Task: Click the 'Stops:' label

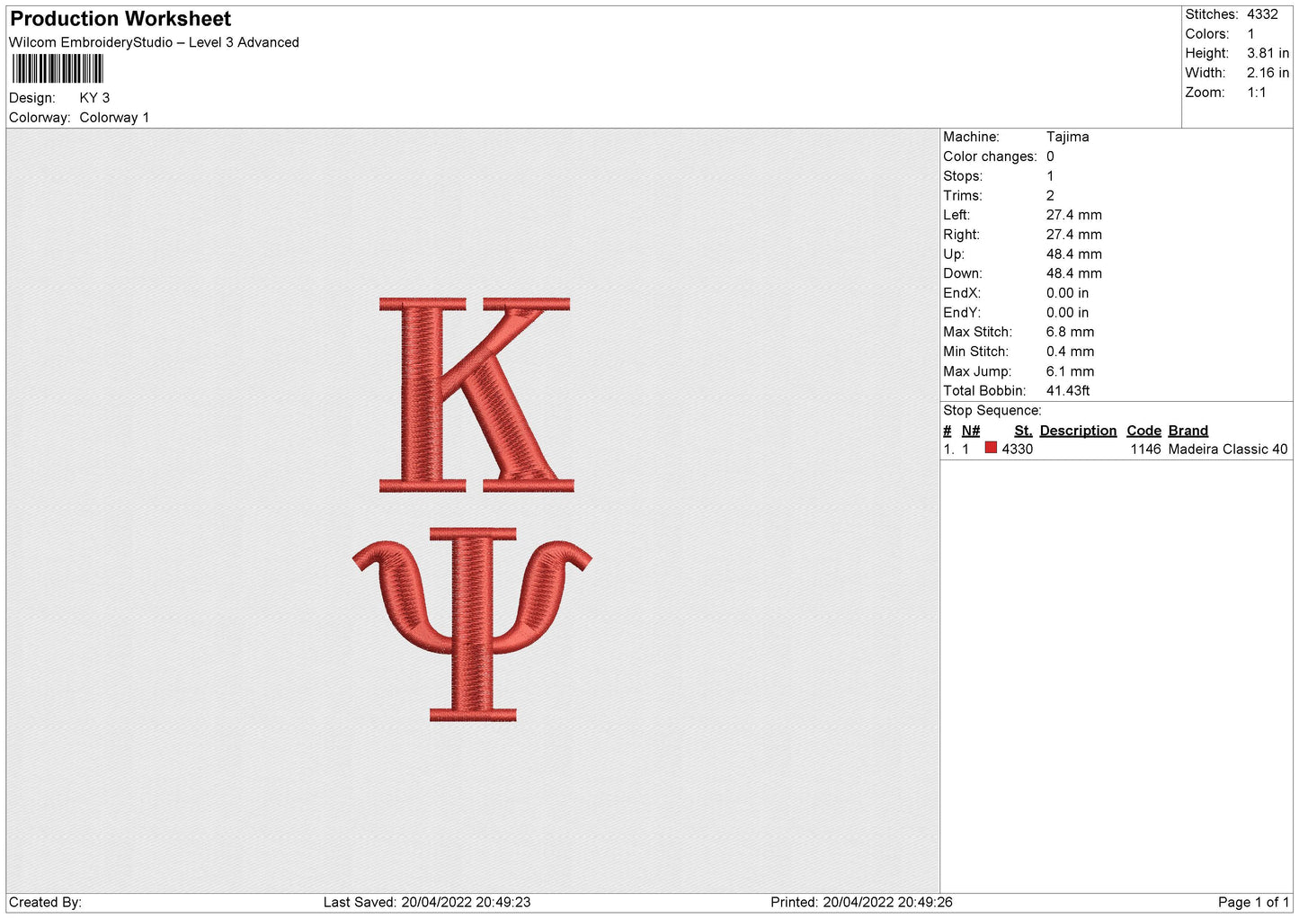Action: 963,176
